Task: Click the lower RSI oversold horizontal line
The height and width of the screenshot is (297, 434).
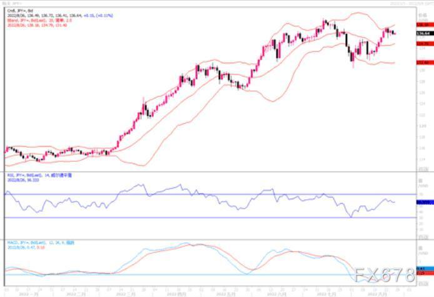Action: click(x=210, y=217)
